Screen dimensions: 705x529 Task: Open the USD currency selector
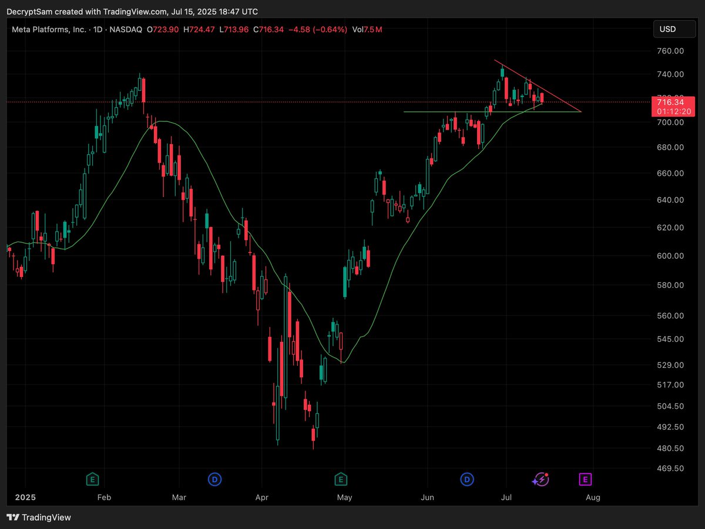(674, 29)
